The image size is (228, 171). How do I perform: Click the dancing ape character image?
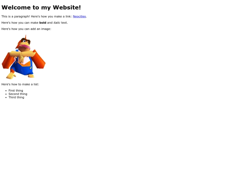[24, 57]
